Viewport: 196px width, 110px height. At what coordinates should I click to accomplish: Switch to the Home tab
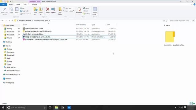[x=11, y=5]
